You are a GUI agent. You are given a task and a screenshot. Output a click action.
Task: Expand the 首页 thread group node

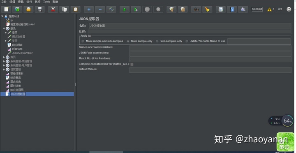pyautogui.click(x=4, y=57)
